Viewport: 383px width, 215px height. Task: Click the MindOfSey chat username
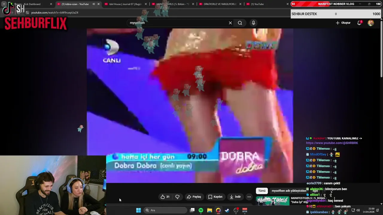point(318,154)
